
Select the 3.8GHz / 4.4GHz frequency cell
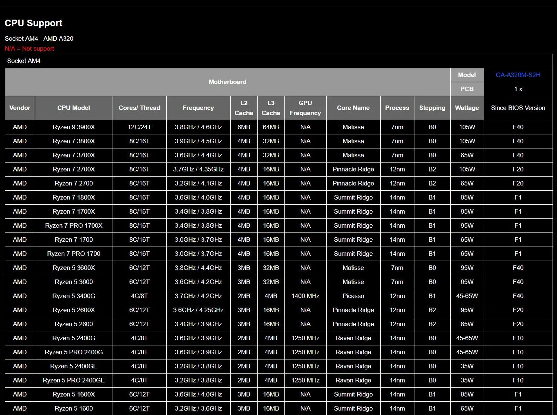(198, 268)
